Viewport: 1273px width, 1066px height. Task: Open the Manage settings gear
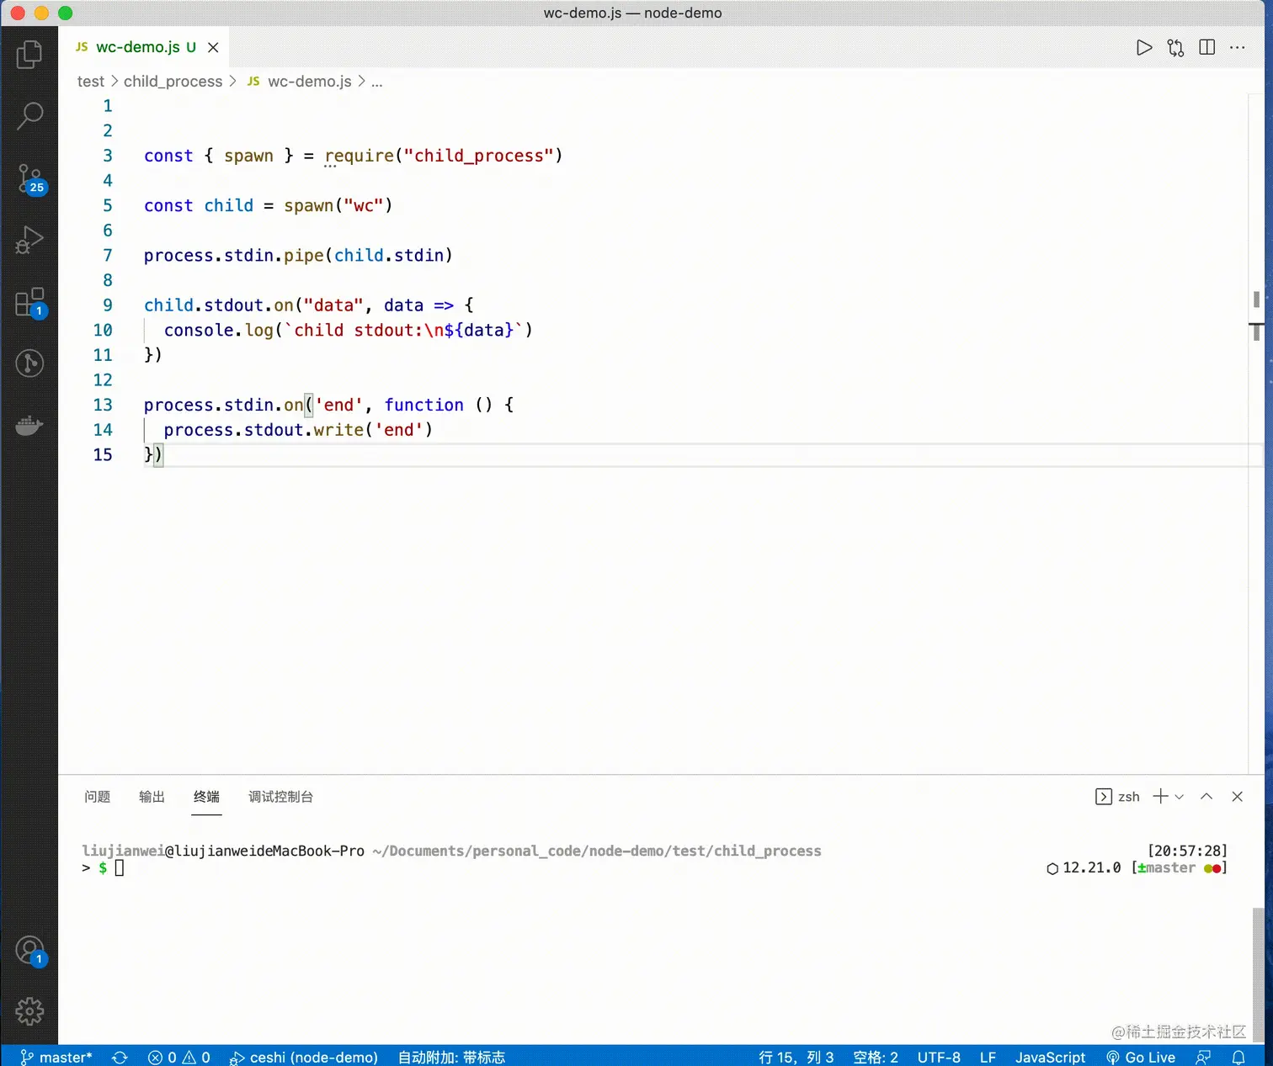coord(29,1011)
